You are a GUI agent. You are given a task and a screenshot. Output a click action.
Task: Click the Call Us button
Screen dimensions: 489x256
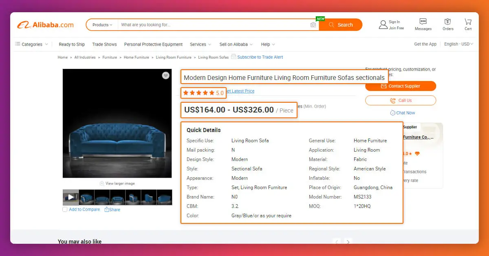[x=401, y=100]
